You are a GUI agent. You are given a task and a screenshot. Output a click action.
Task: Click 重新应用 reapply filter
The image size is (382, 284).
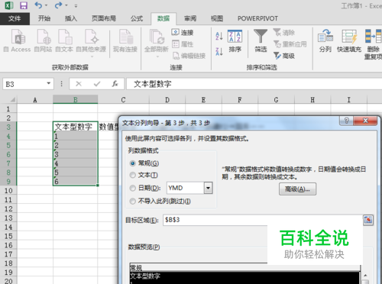(290, 44)
